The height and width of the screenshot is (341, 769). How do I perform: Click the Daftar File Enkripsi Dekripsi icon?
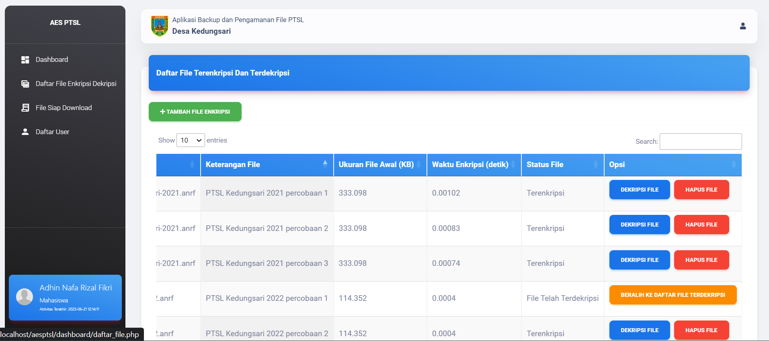pos(25,84)
